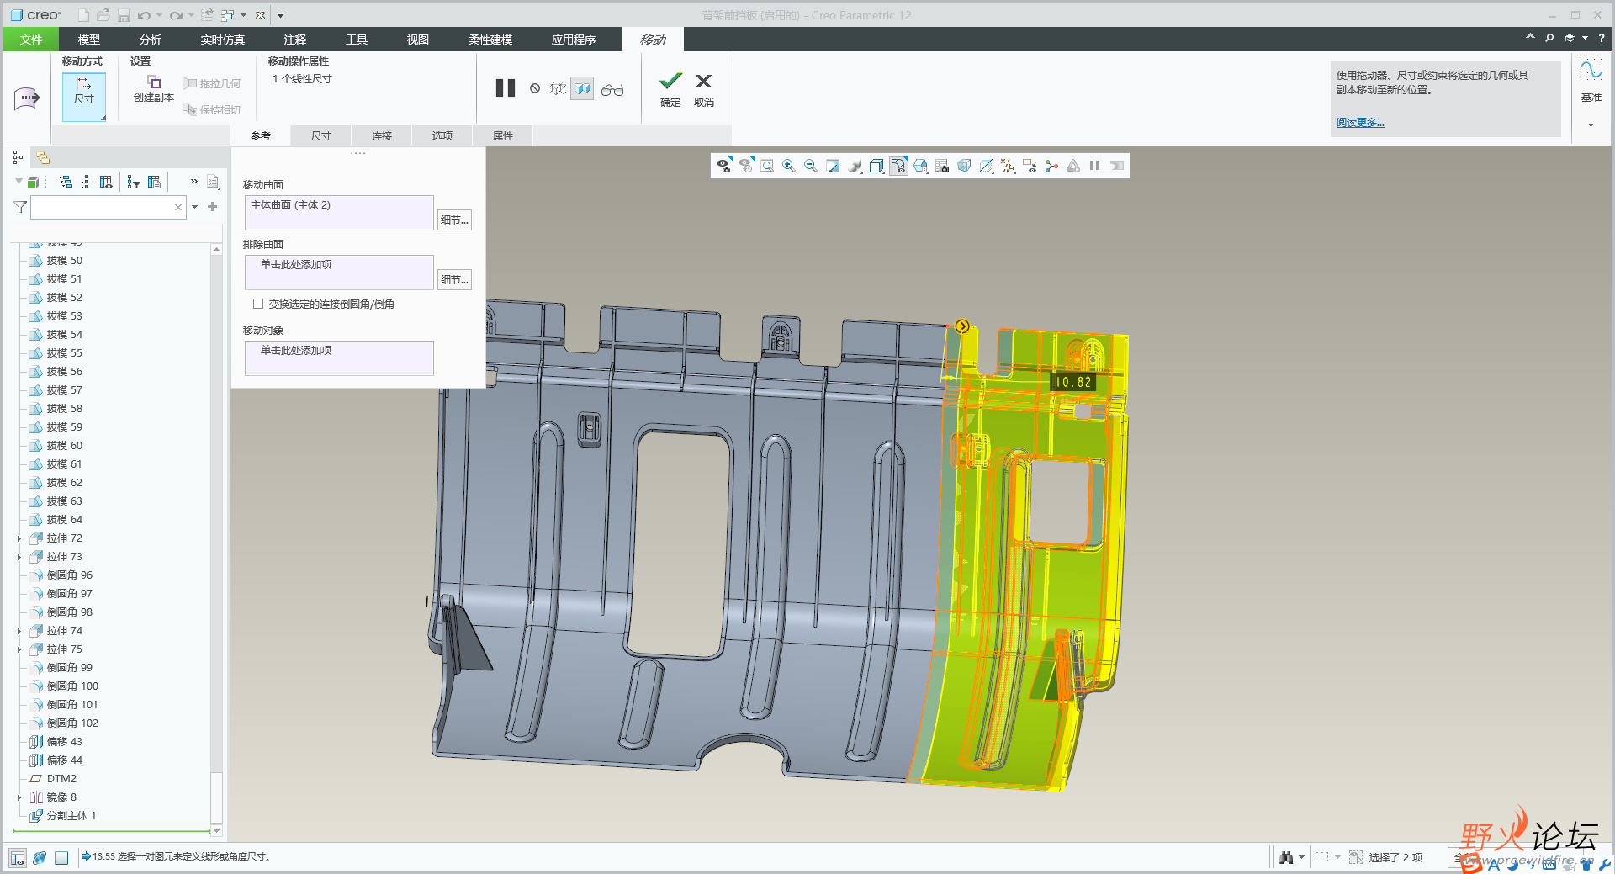
Task: Click the green checkmark 确定 button
Action: tap(670, 82)
